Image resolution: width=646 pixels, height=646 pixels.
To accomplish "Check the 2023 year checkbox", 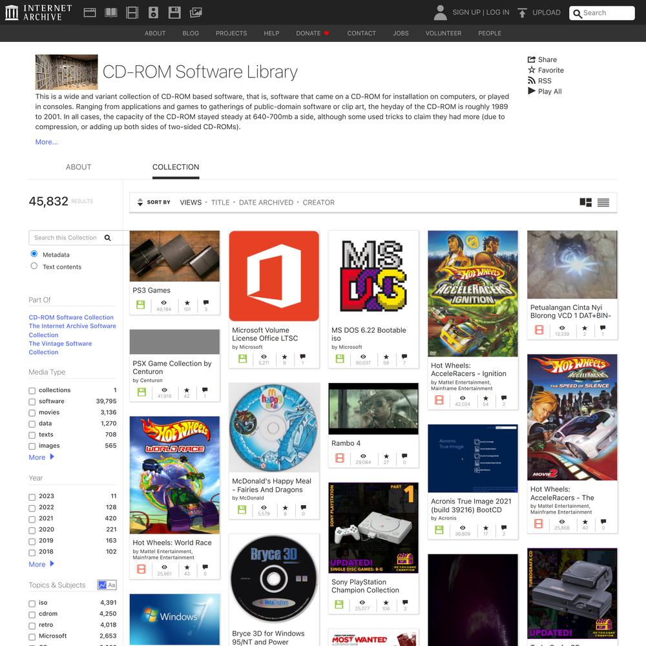I will pyautogui.click(x=32, y=497).
